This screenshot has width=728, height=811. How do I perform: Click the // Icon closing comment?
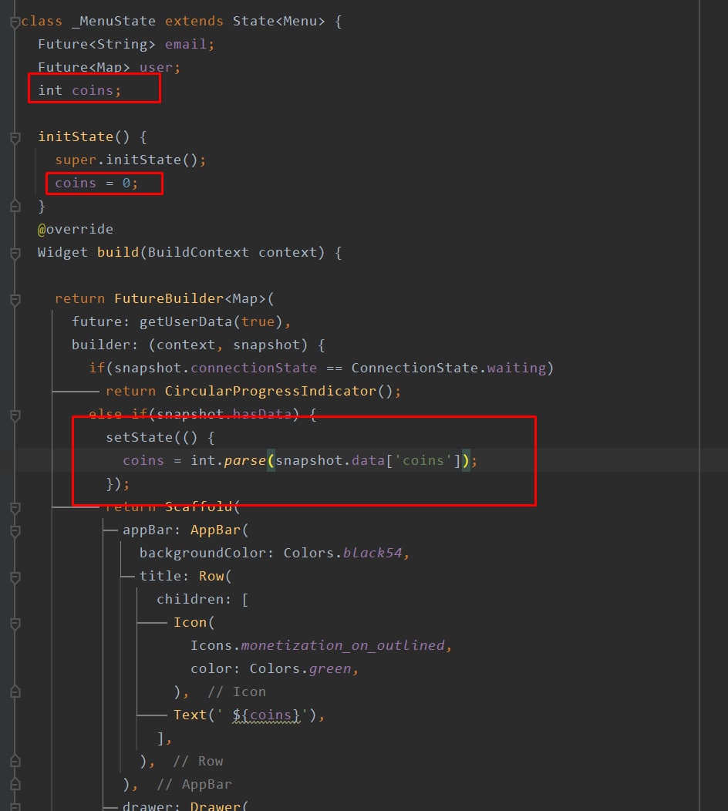(x=237, y=692)
